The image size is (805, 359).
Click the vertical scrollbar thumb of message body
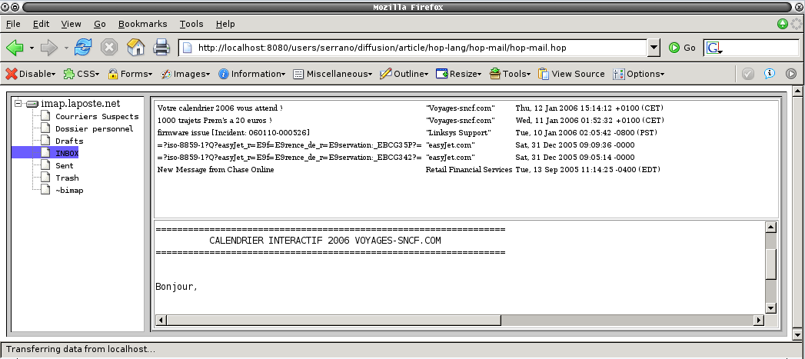[770, 264]
